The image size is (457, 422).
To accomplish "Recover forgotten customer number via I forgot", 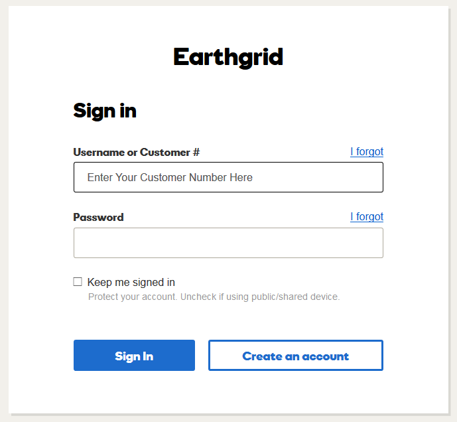I will click(x=366, y=152).
